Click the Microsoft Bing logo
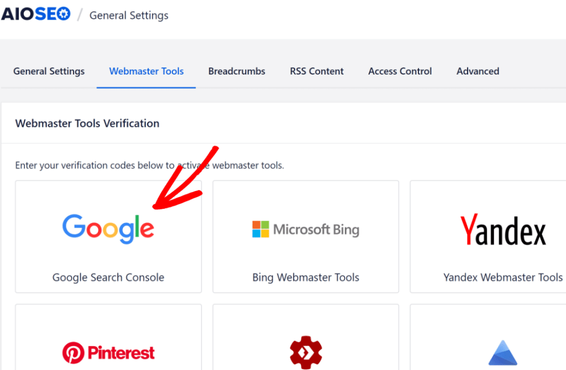The height and width of the screenshot is (370, 566). (x=306, y=228)
